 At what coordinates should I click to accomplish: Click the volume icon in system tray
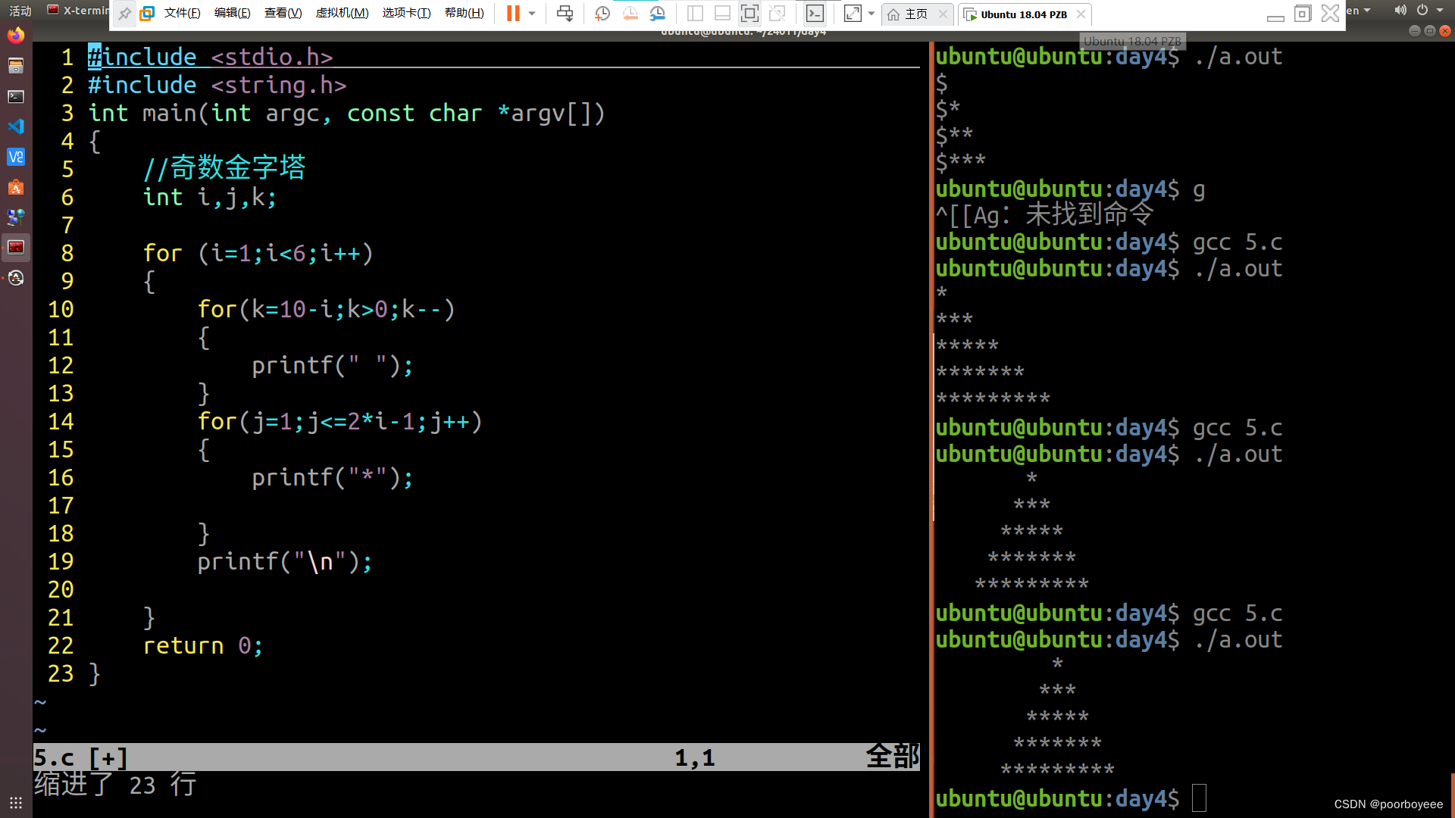(x=1400, y=10)
